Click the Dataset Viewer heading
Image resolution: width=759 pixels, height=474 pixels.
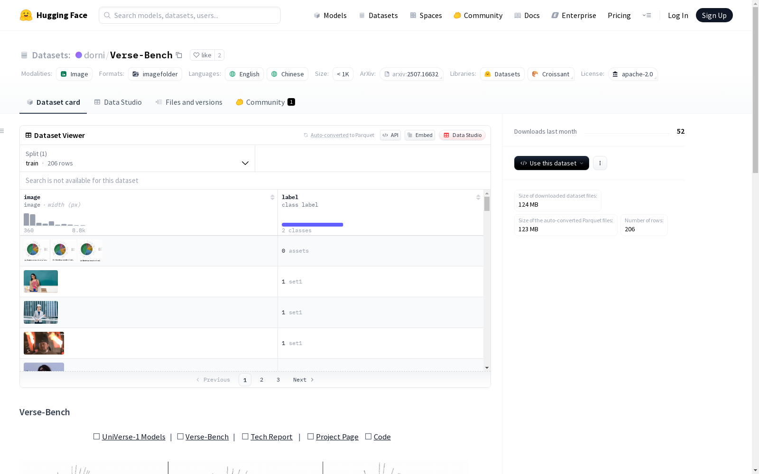[59, 135]
